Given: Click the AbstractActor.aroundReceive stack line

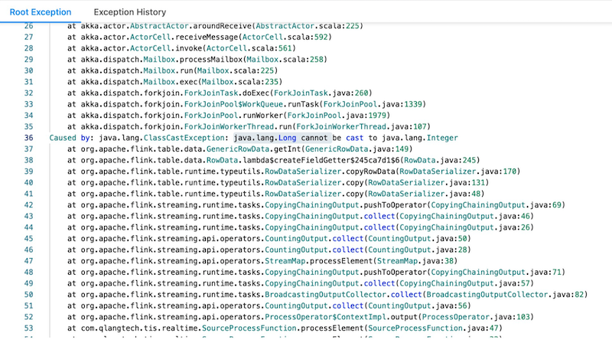Looking at the screenshot, I should point(215,26).
